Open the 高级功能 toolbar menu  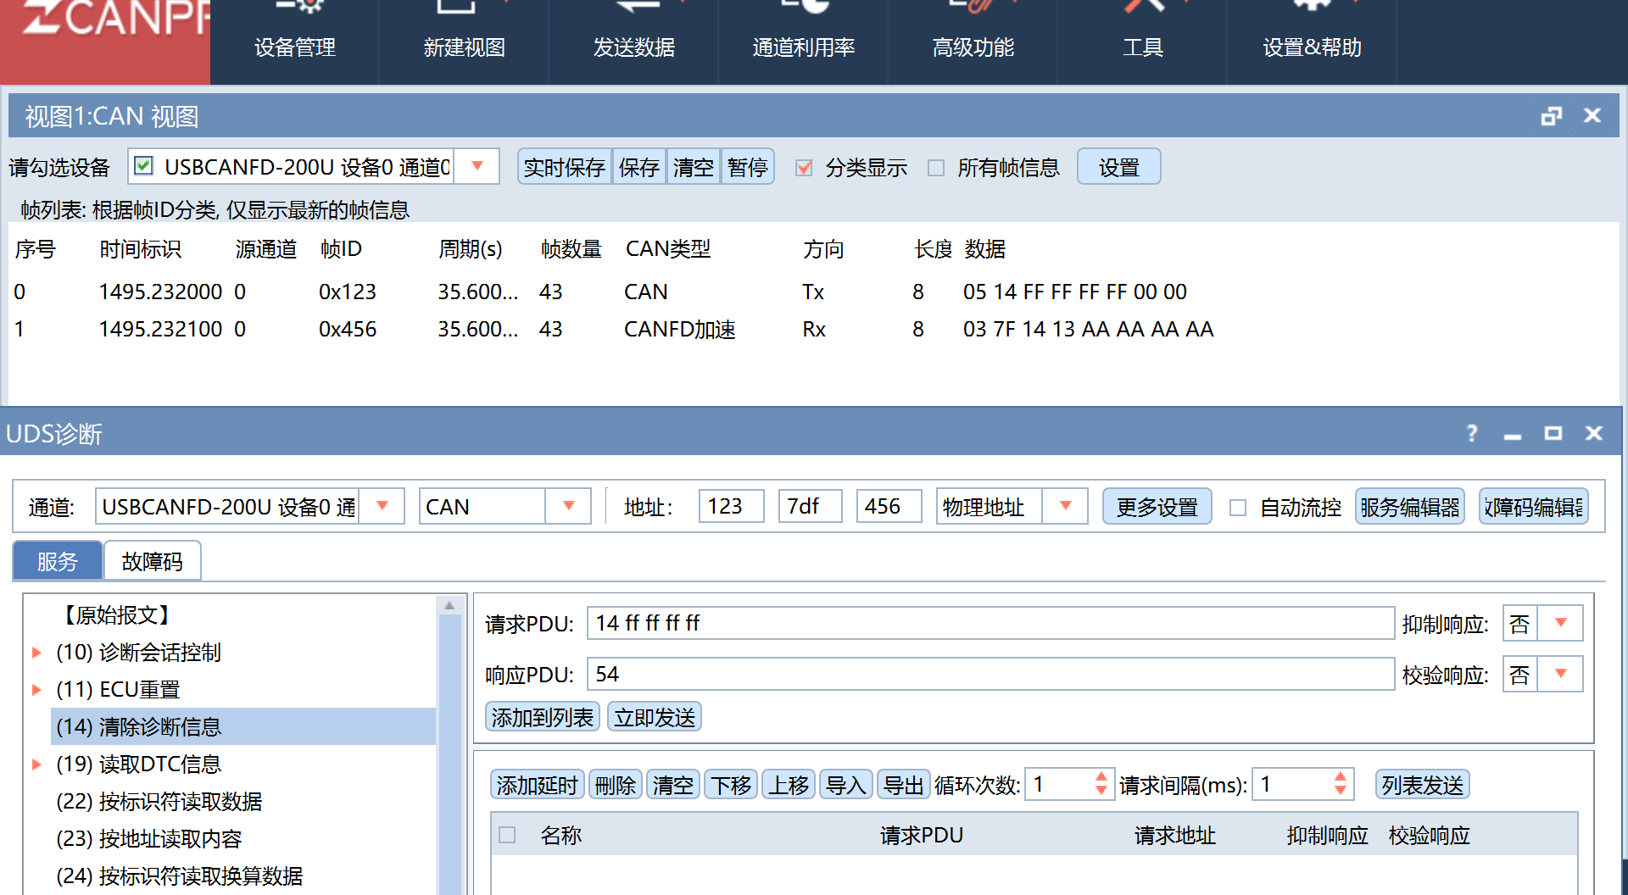click(973, 42)
